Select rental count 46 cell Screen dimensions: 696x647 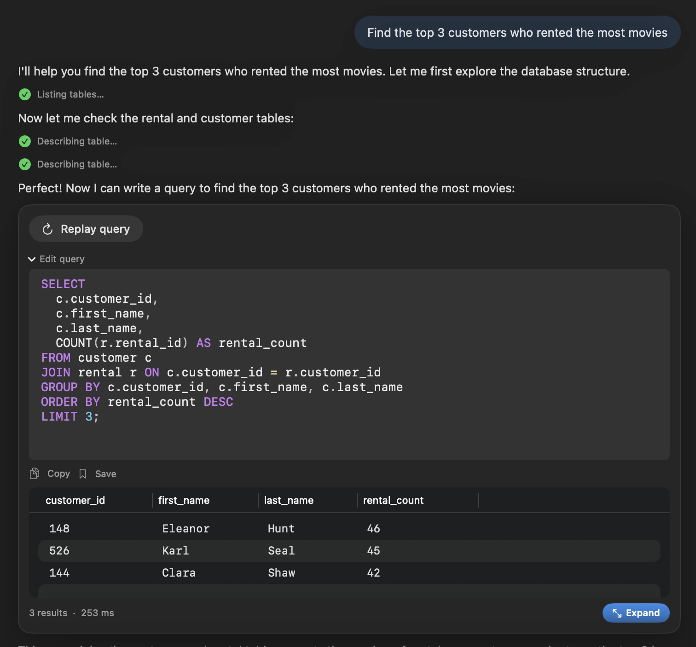(x=373, y=528)
